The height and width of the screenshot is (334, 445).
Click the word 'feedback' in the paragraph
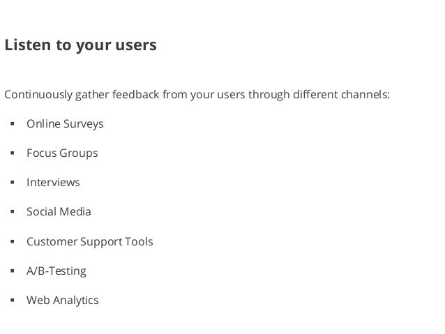pos(135,95)
